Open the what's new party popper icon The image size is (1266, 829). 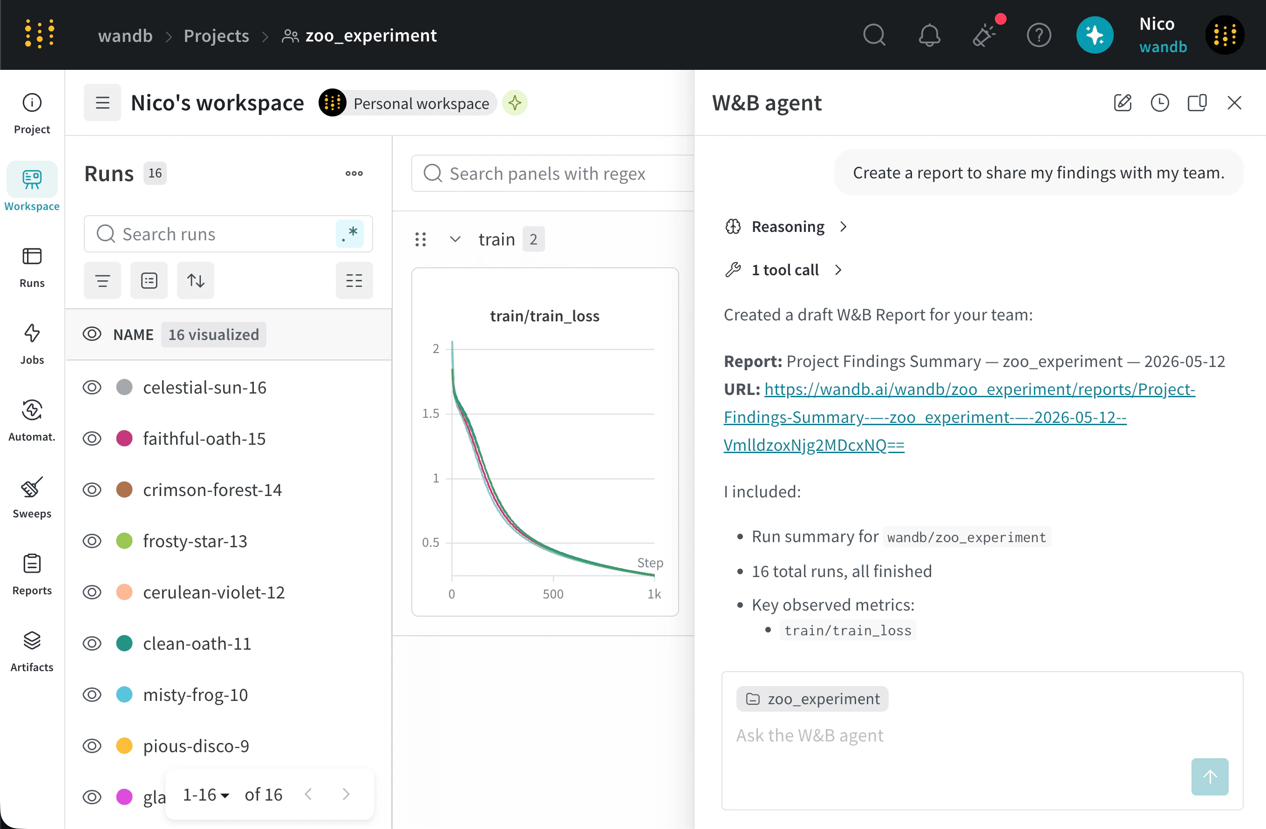point(985,35)
